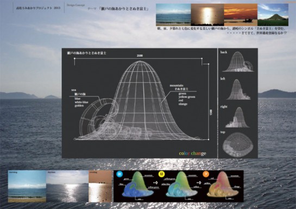This screenshot has height=209, width=296.
Task: Open the evening sepia sea photo
Action: click(x=100, y=186)
